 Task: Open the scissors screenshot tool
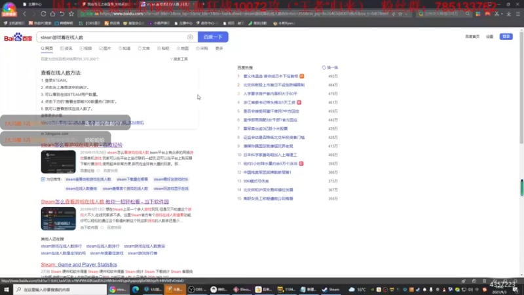click(x=496, y=14)
